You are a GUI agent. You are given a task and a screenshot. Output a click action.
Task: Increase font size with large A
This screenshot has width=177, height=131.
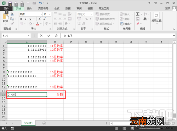point(40,19)
